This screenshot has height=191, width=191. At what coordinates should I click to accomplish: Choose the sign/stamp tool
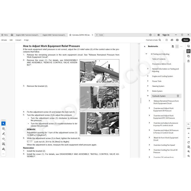click(x=3, y=149)
